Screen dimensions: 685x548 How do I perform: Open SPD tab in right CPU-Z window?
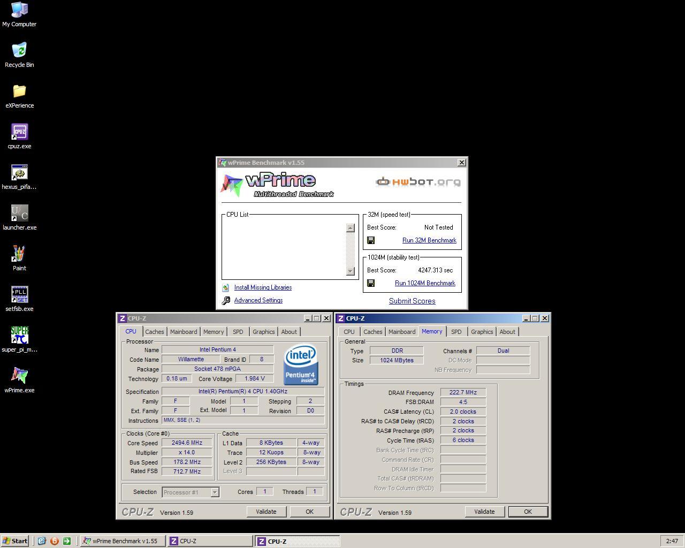pyautogui.click(x=456, y=332)
